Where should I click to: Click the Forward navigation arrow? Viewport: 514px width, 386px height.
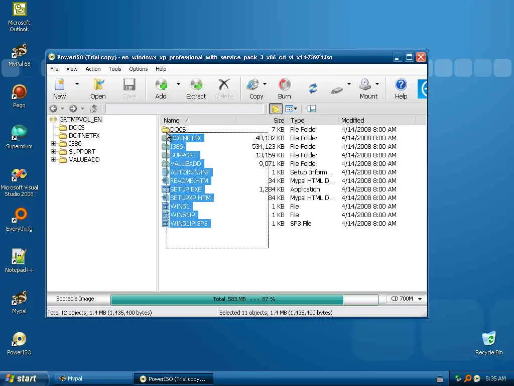[73, 109]
